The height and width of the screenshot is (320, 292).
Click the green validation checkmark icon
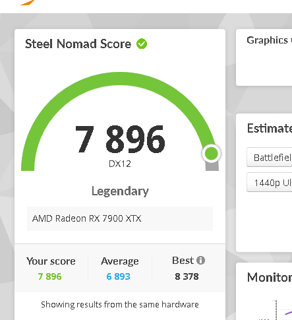point(142,44)
